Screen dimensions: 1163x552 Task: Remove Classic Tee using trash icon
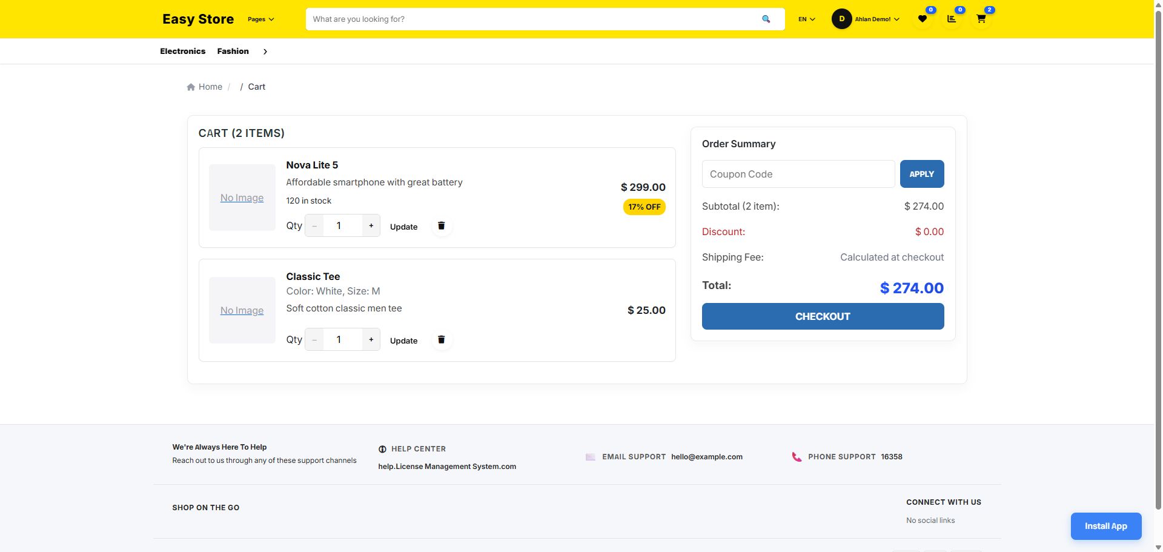click(x=442, y=340)
